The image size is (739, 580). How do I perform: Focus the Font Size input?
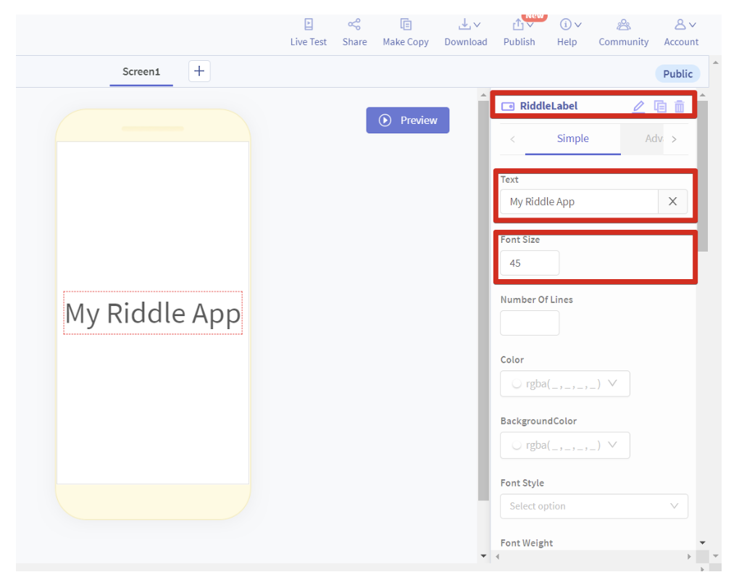530,263
